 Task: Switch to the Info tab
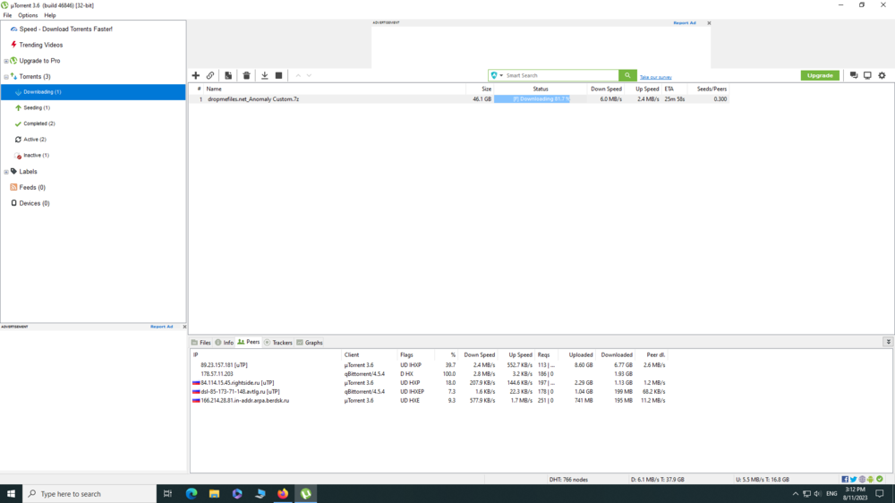click(225, 343)
